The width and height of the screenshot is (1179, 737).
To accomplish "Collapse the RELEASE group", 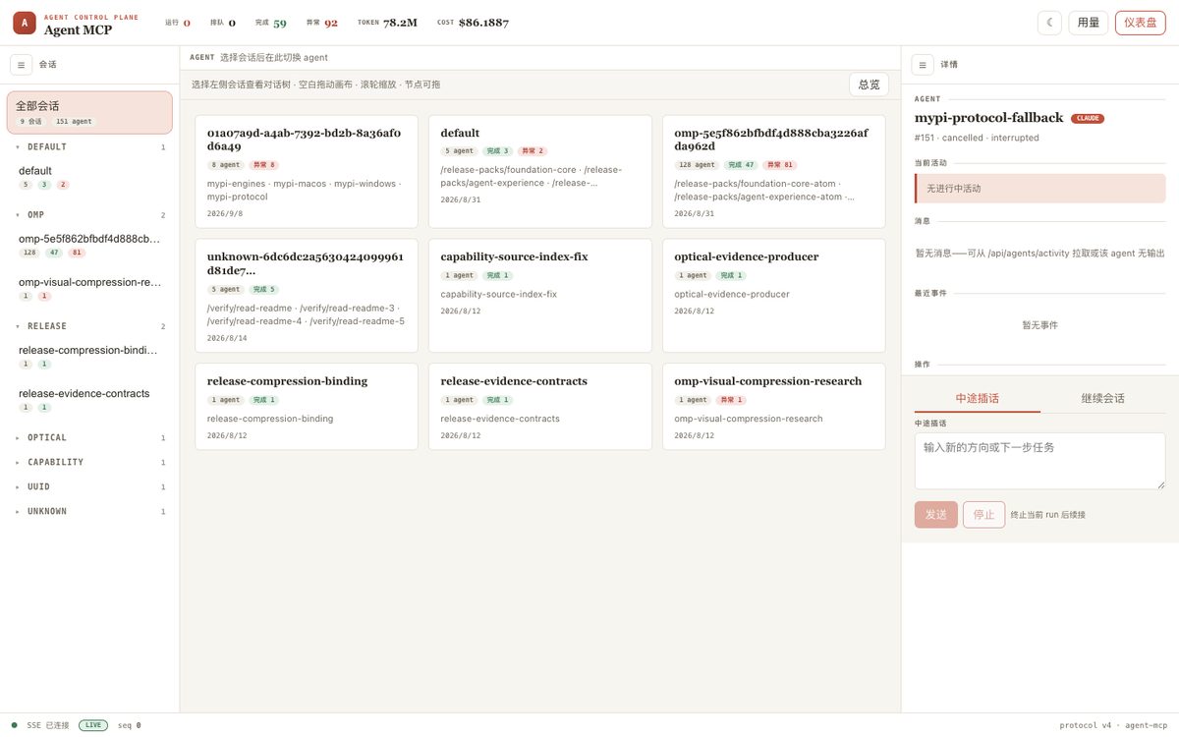I will pyautogui.click(x=89, y=325).
